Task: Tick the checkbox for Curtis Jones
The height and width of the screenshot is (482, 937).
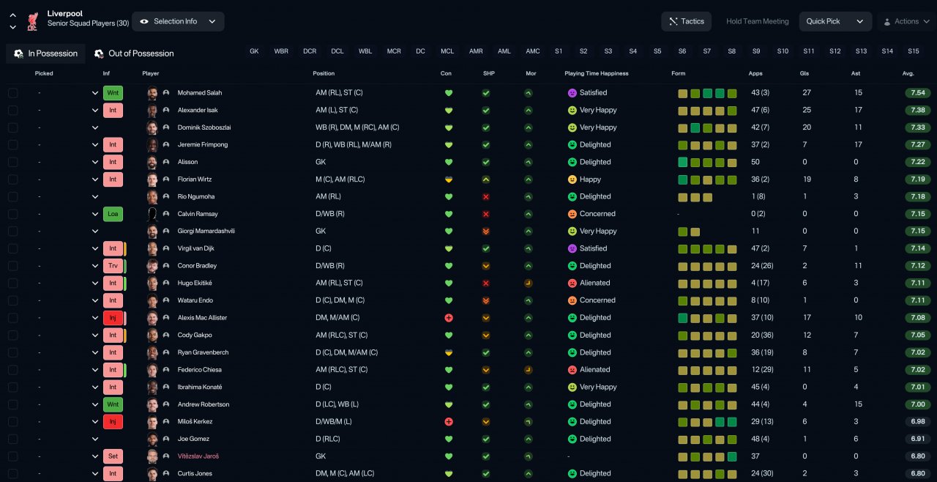Action: coord(12,474)
